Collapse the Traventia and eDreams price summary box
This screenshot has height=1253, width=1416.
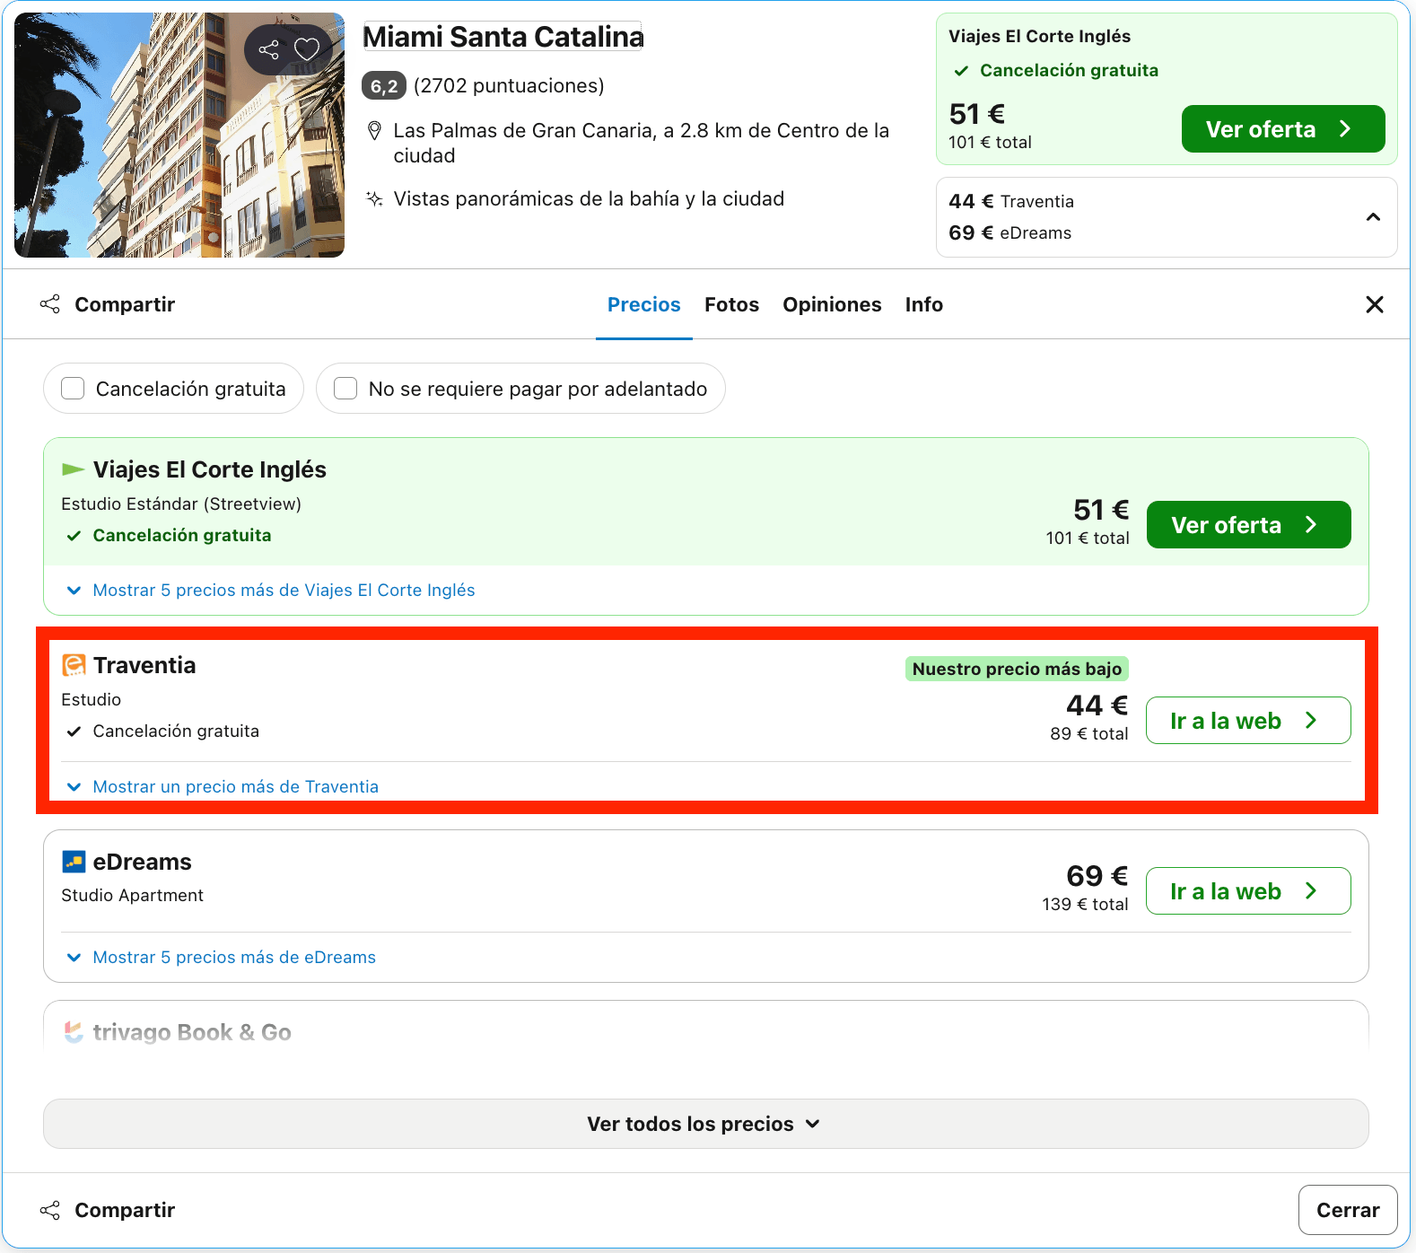click(1373, 217)
